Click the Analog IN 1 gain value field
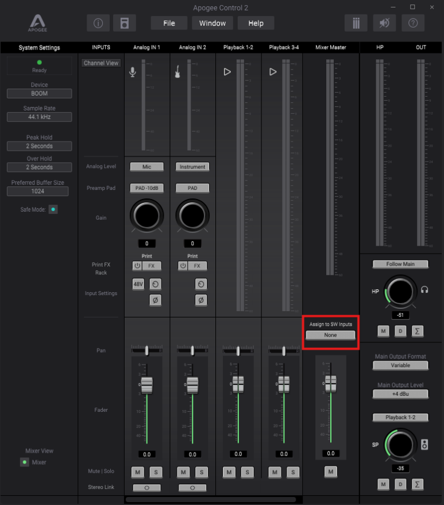 pos(146,243)
